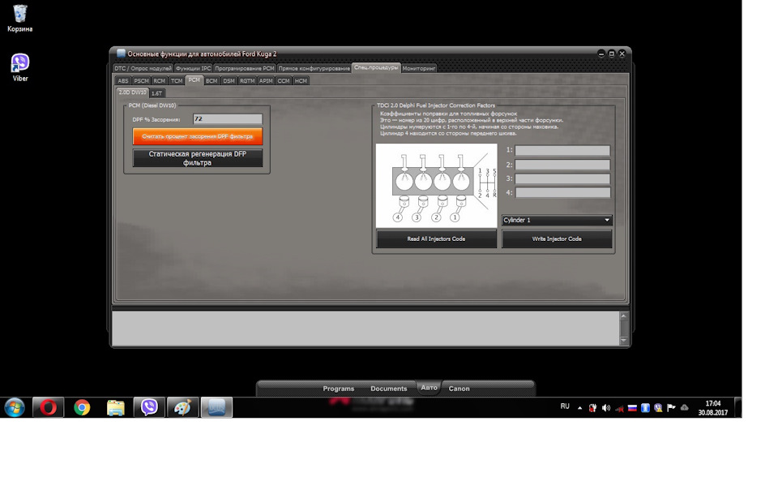Click the engine cylinder diagram image
Image resolution: width=778 pixels, height=477 pixels.
tap(437, 186)
